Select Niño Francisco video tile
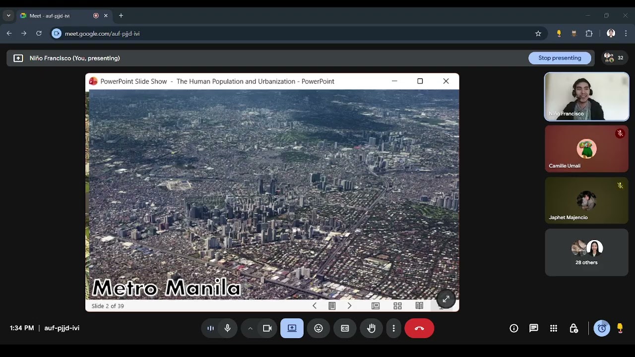 pos(587,97)
